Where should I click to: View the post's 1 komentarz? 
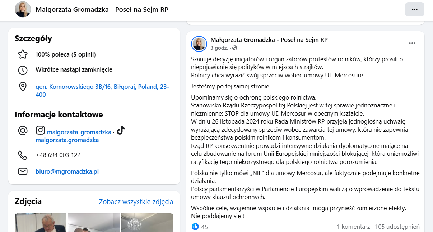click(353, 227)
